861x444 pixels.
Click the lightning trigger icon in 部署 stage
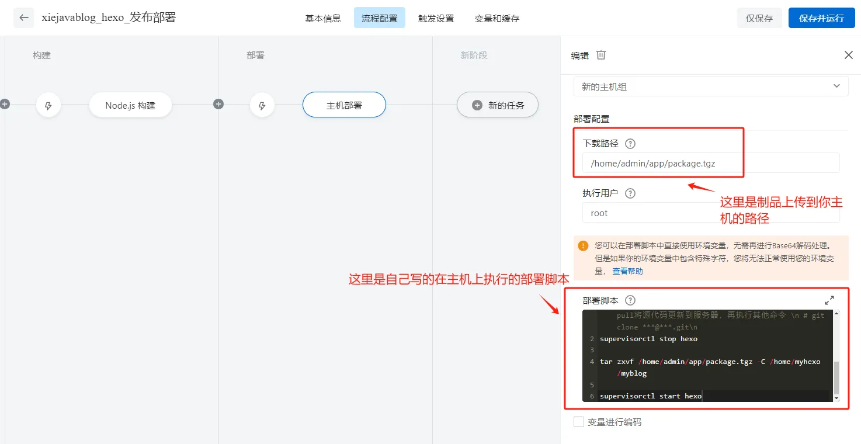pos(262,105)
